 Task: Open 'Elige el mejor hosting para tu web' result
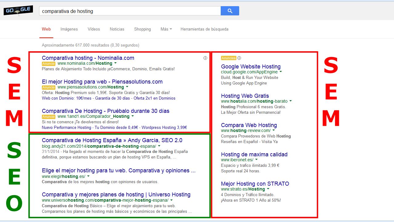[x=119, y=170]
